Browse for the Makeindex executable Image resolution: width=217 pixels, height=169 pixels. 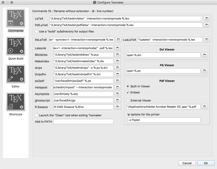click(118, 61)
